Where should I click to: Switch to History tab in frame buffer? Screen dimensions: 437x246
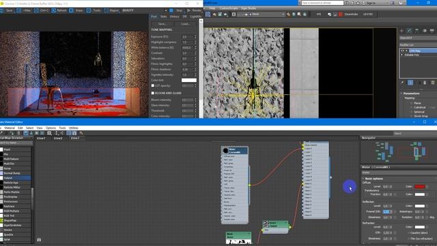tap(175, 16)
